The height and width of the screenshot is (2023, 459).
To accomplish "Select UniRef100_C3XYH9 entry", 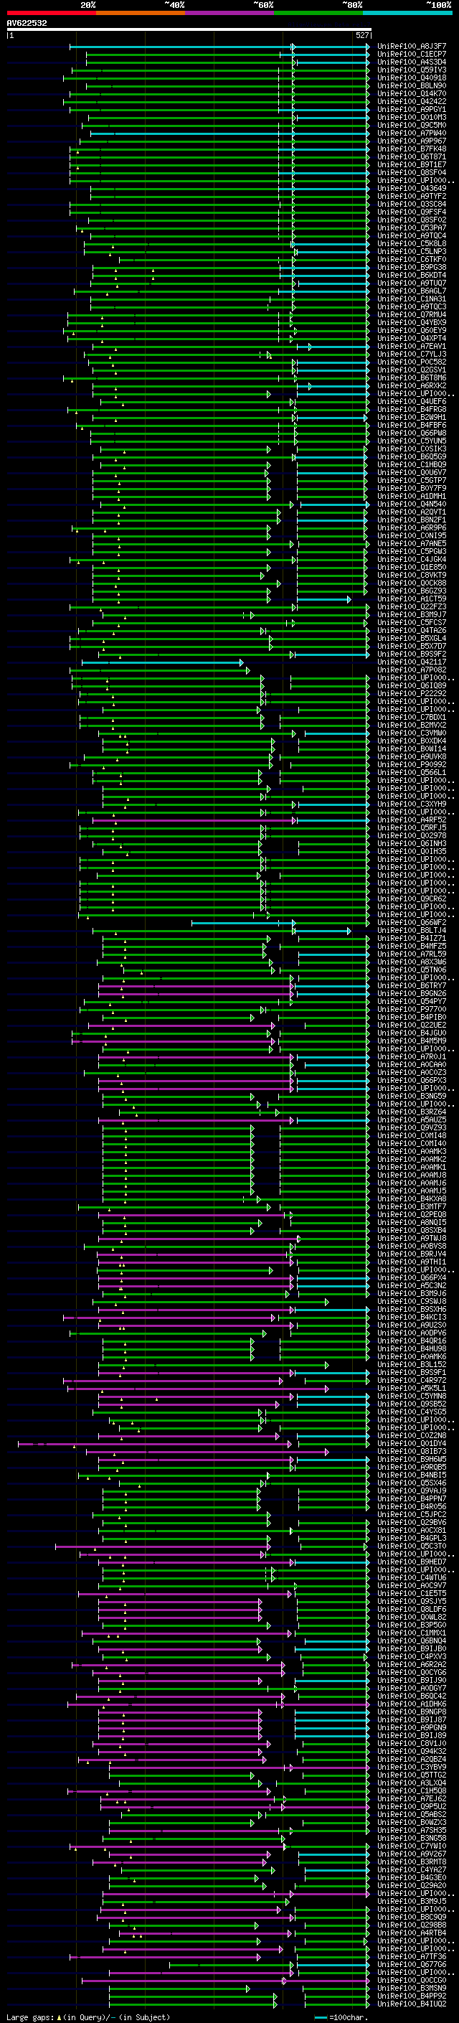I will [412, 804].
